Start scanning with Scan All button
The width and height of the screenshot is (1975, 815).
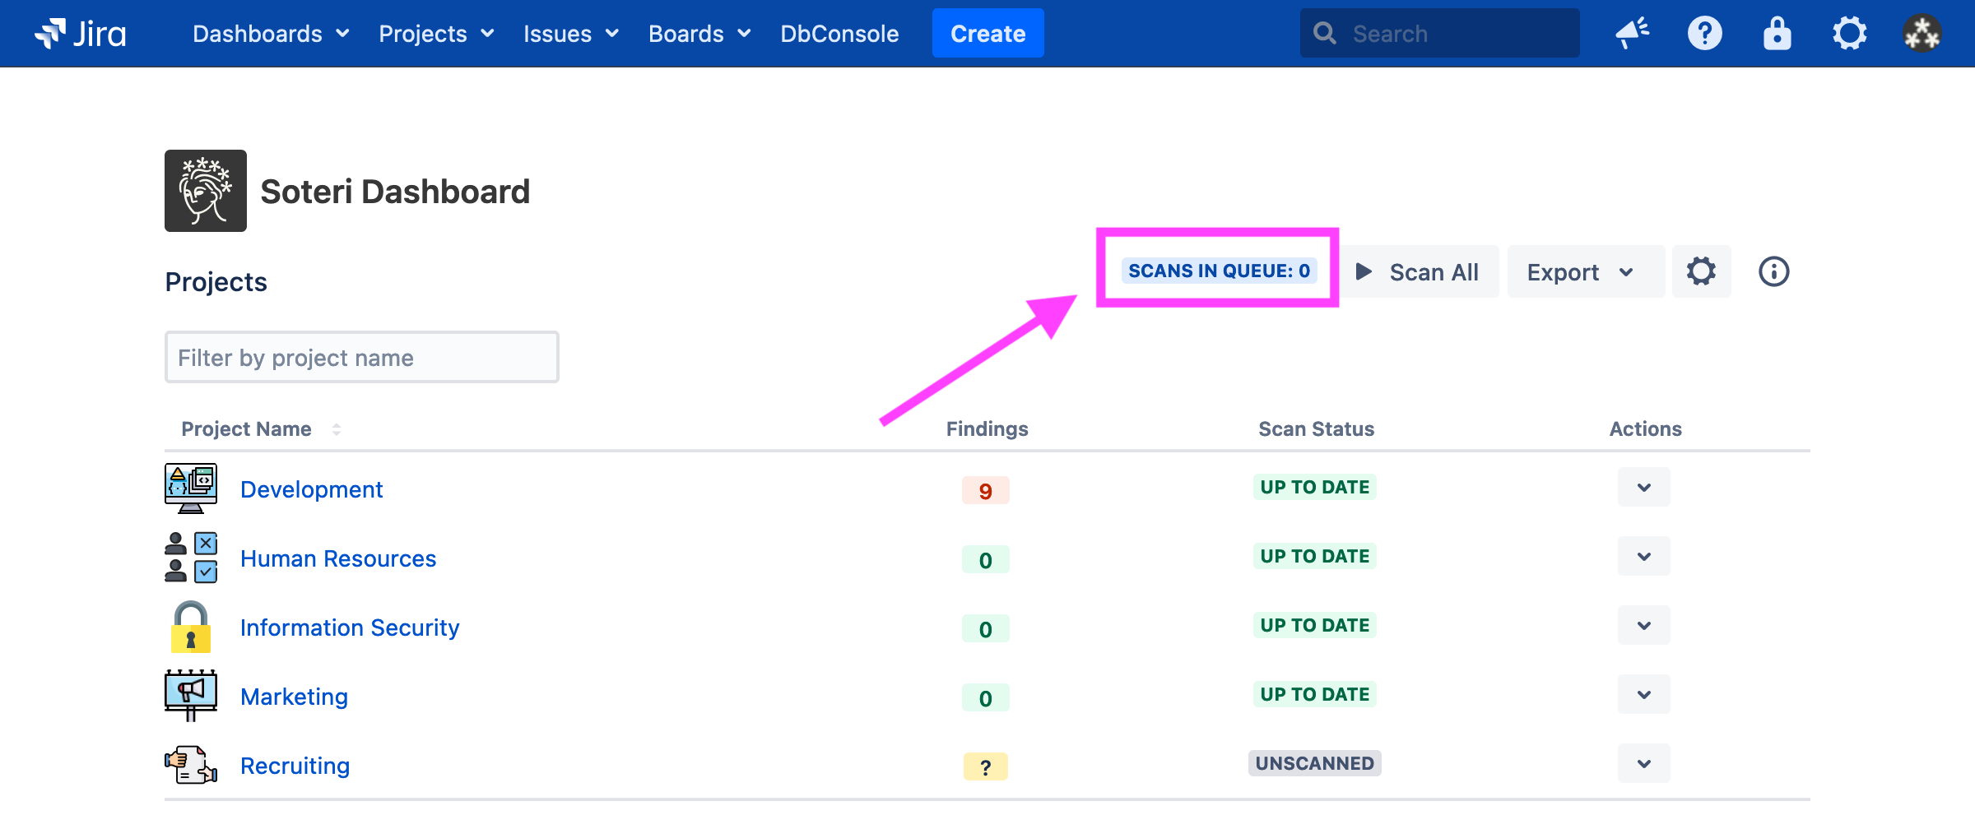tap(1418, 272)
